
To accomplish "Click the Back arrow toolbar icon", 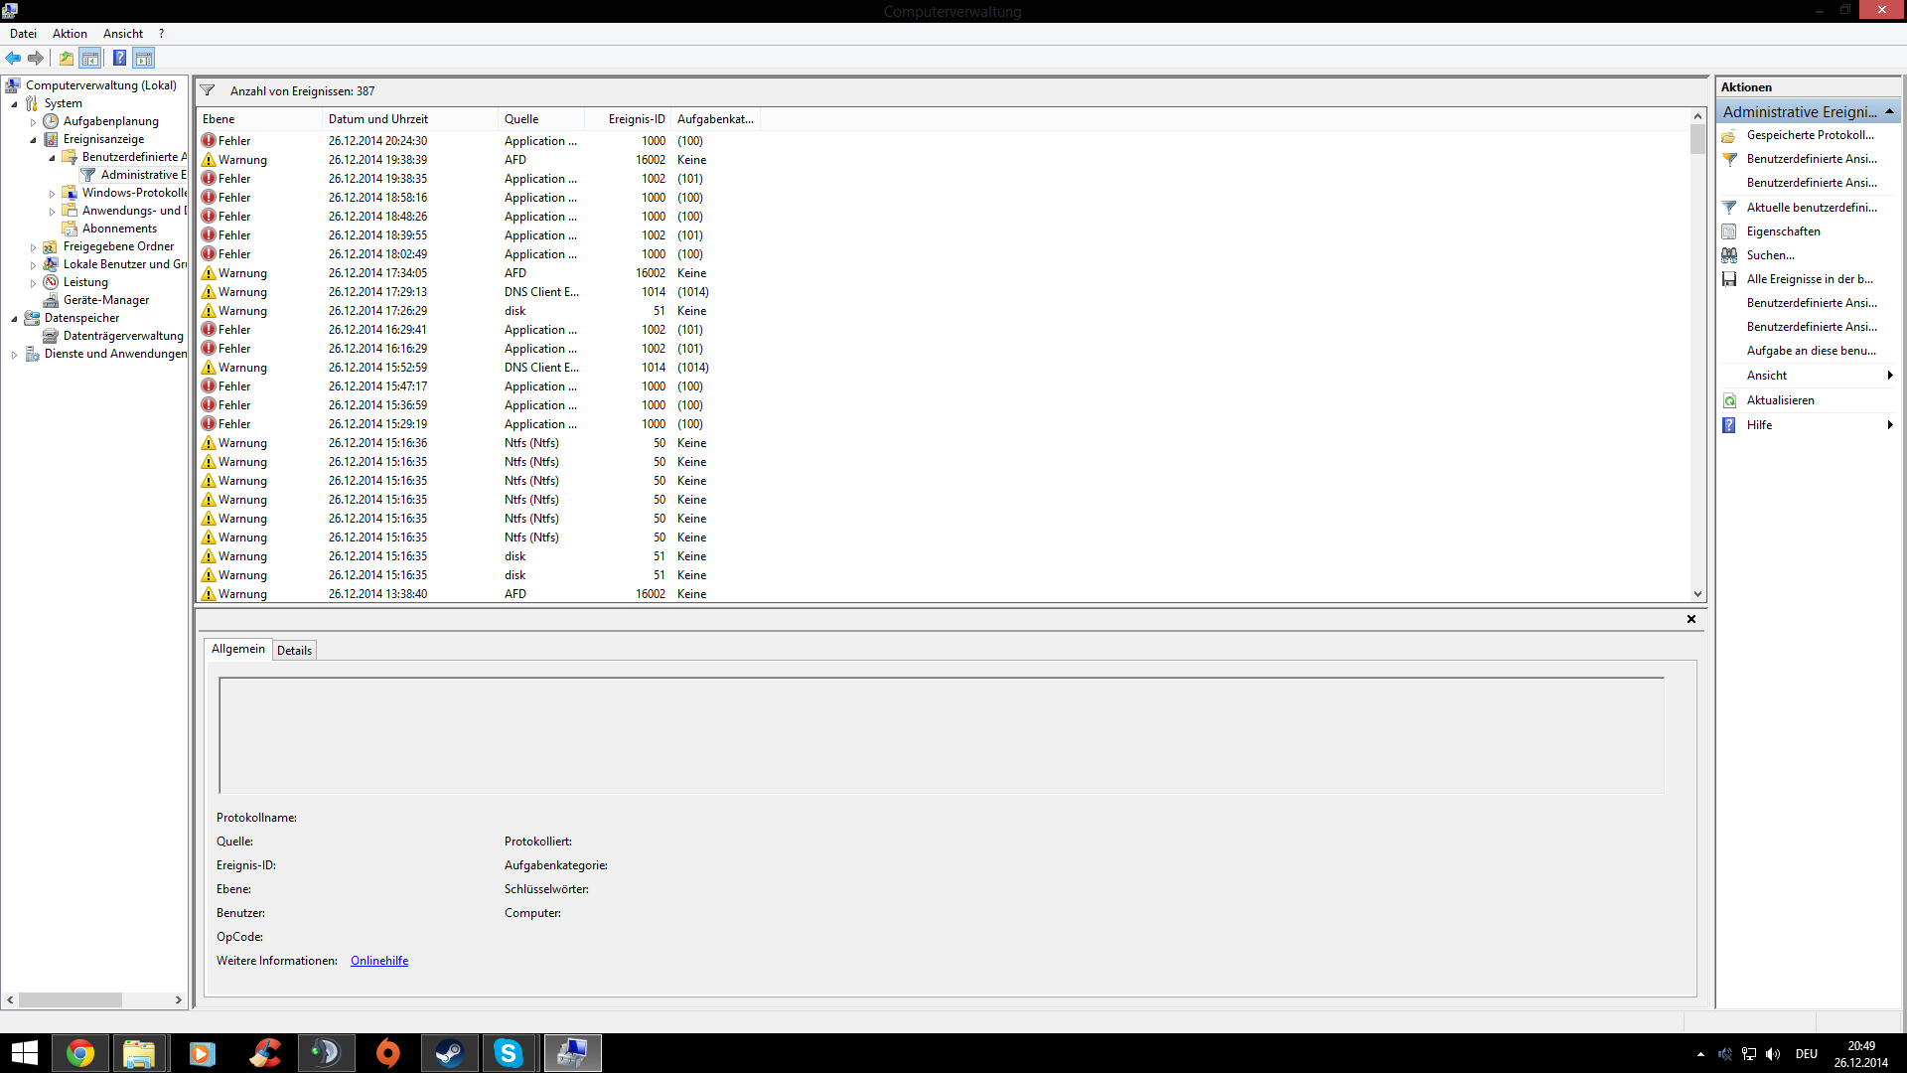I will (13, 58).
